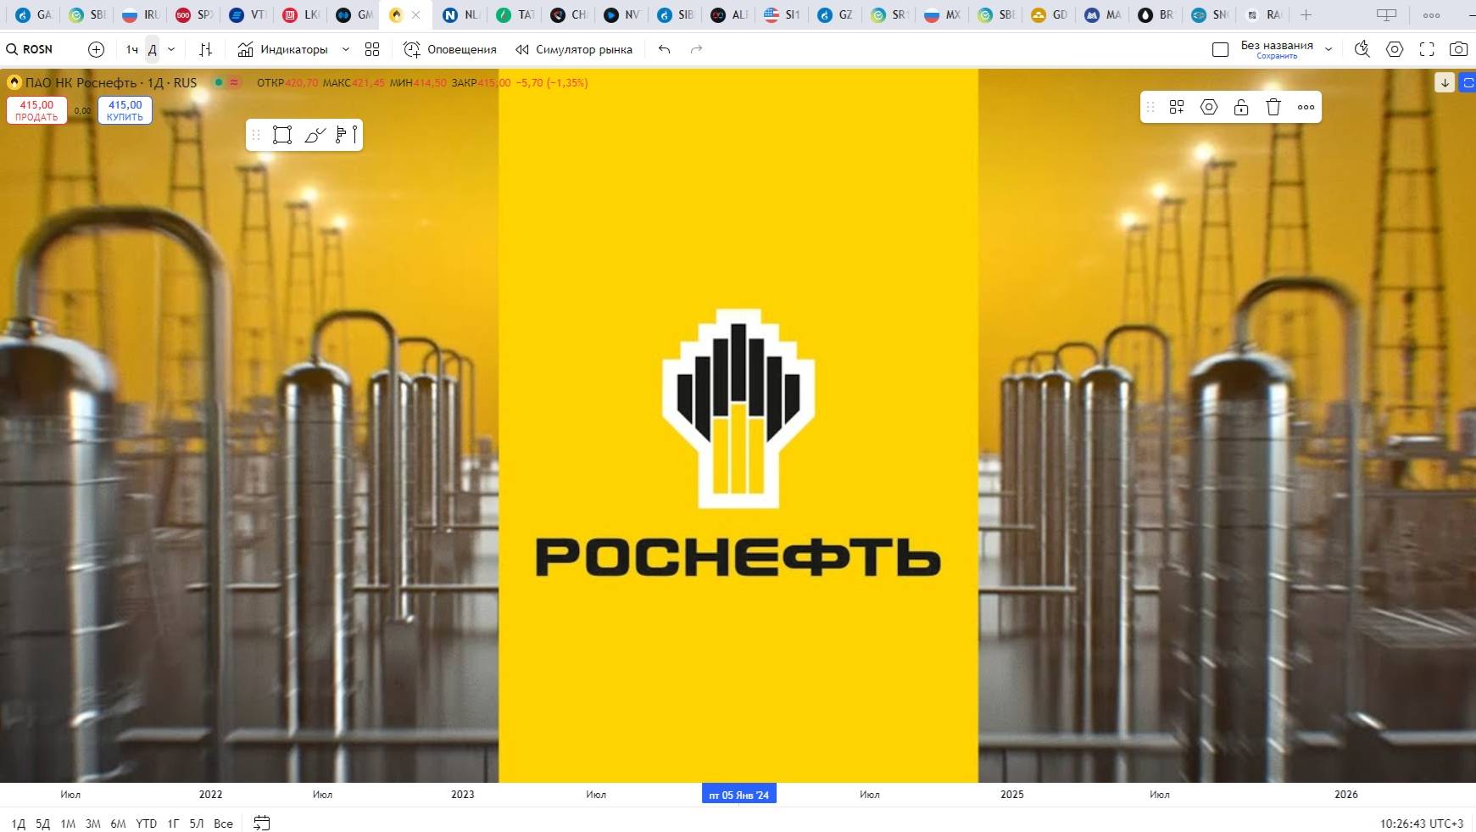This screenshot has width=1476, height=832.
Task: Undo the last chart action
Action: (x=665, y=49)
